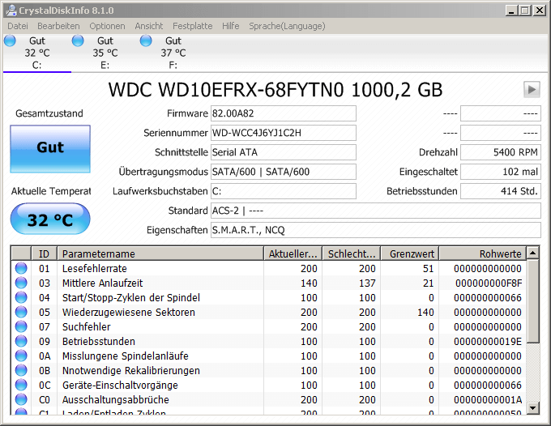Open the Sprache(Language) menu
This screenshot has height=426, width=551.
coord(287,26)
